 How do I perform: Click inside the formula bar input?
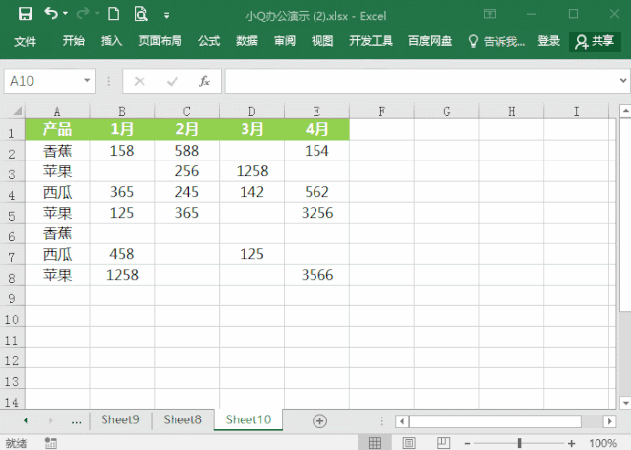pyautogui.click(x=421, y=81)
